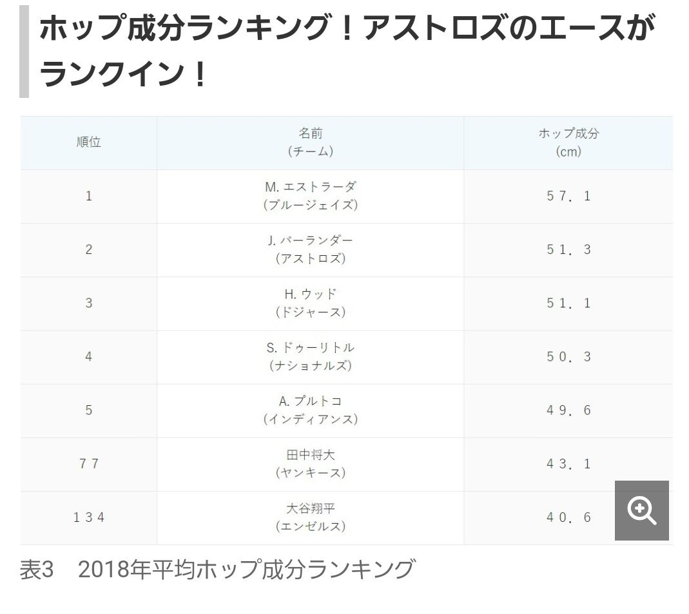Click the 表3 2018年平均ホップ成分ランキング caption
The width and height of the screenshot is (689, 614).
click(217, 569)
